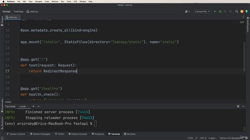250x140 pixels.
Task: Select the Local terminal tab
Action: tap(22, 106)
